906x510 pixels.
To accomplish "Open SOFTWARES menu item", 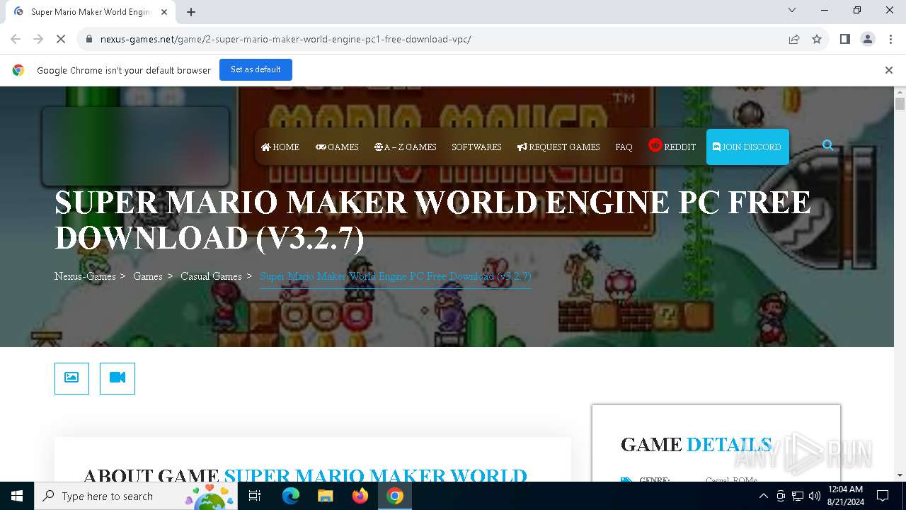I will (476, 147).
